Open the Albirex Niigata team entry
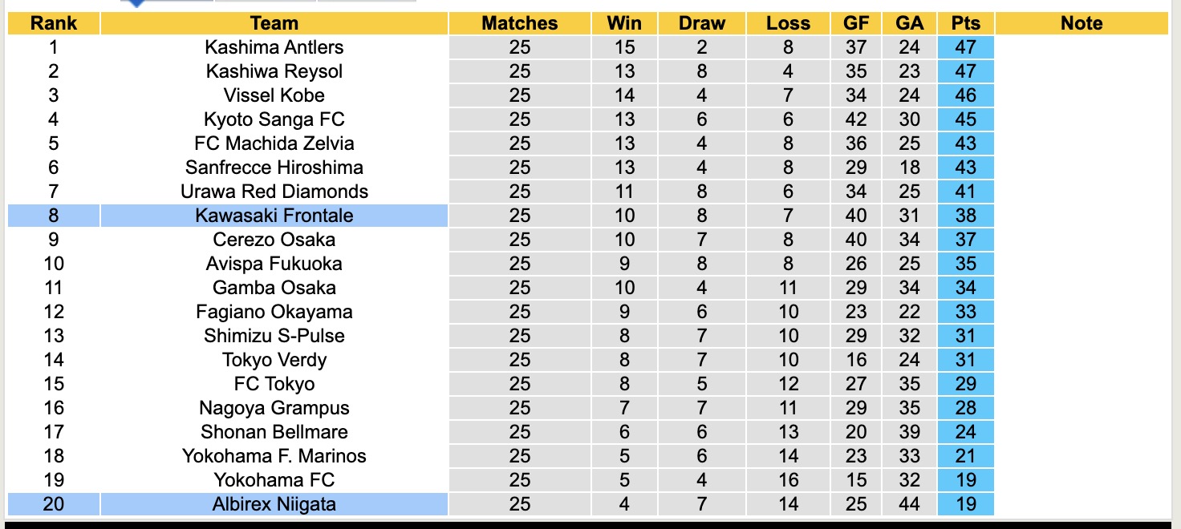Image resolution: width=1181 pixels, height=529 pixels. tap(274, 504)
